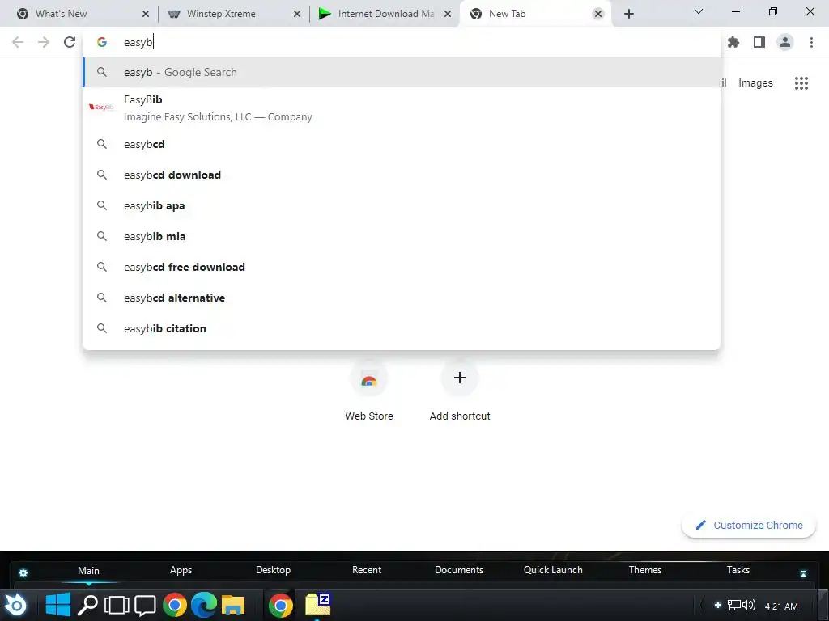Click the network tray icon
Screen dimensions: 829x621
click(733, 605)
